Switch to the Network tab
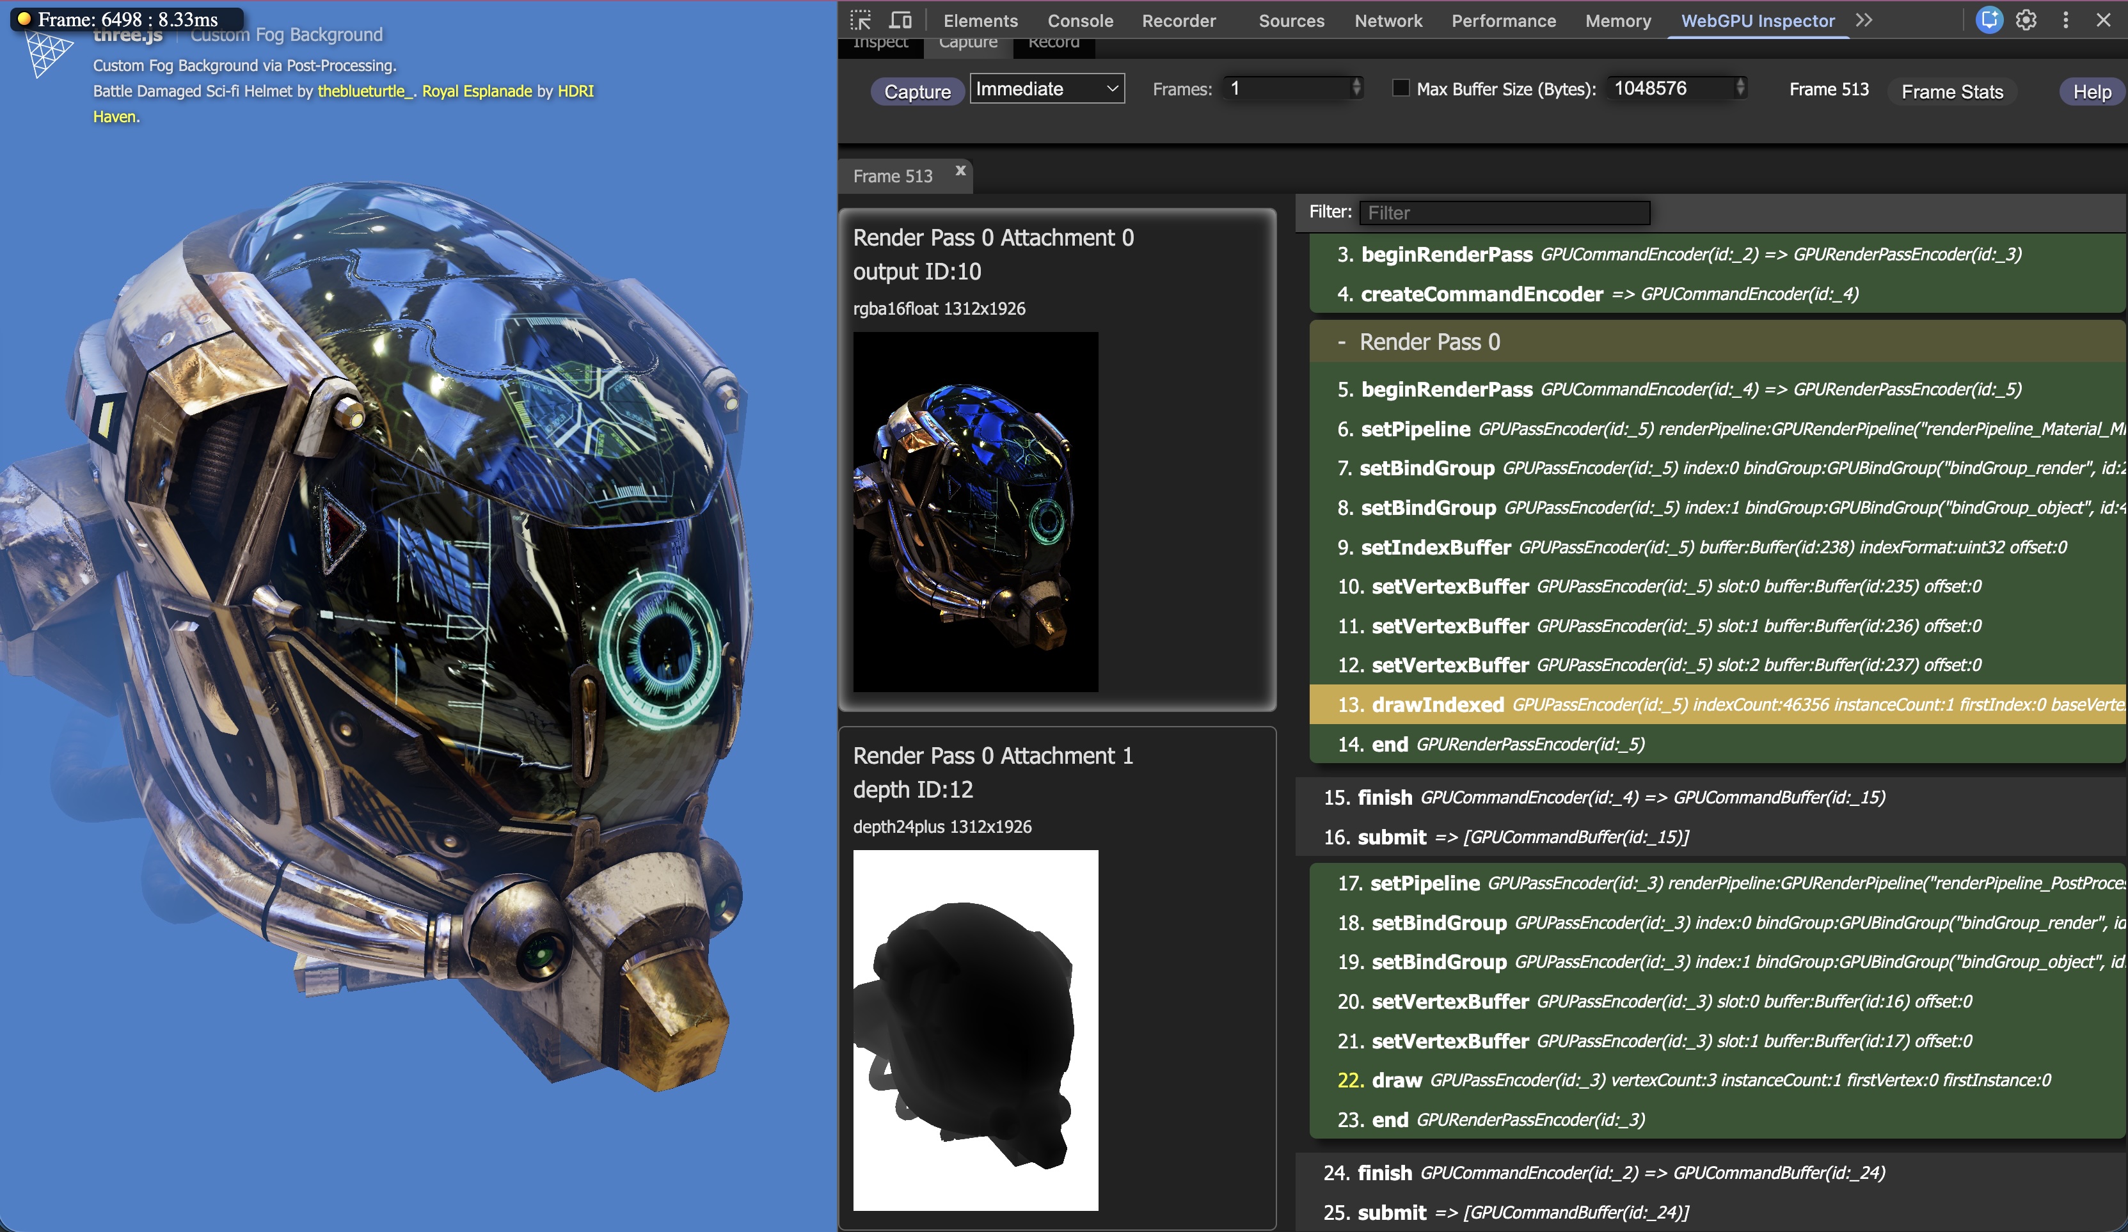This screenshot has width=2128, height=1232. [x=1387, y=20]
